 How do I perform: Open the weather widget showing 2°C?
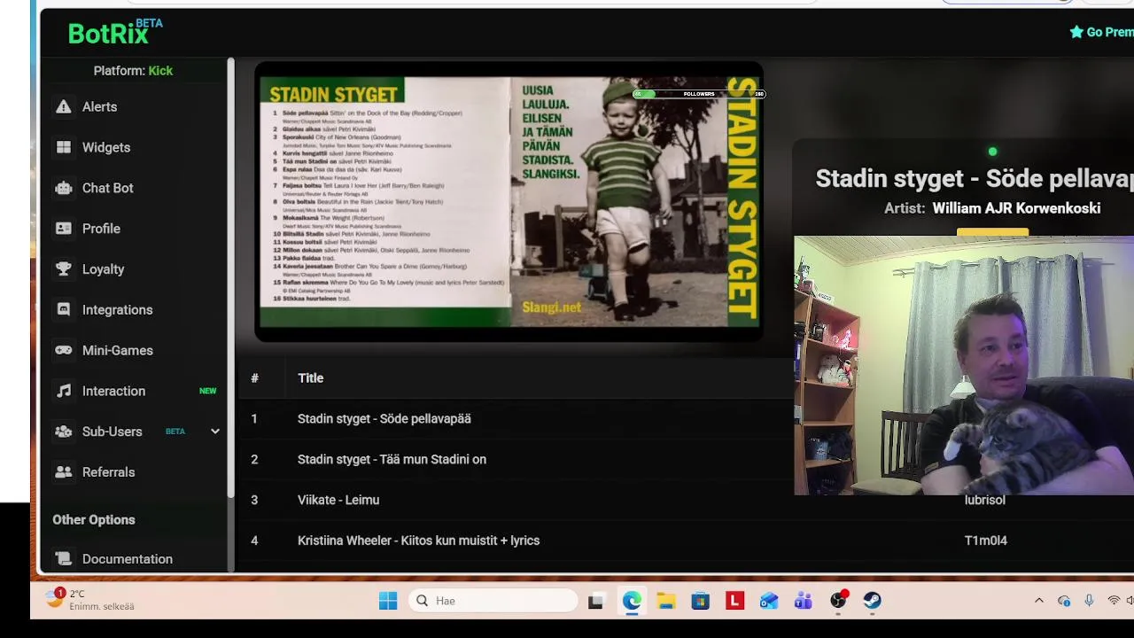pyautogui.click(x=90, y=600)
